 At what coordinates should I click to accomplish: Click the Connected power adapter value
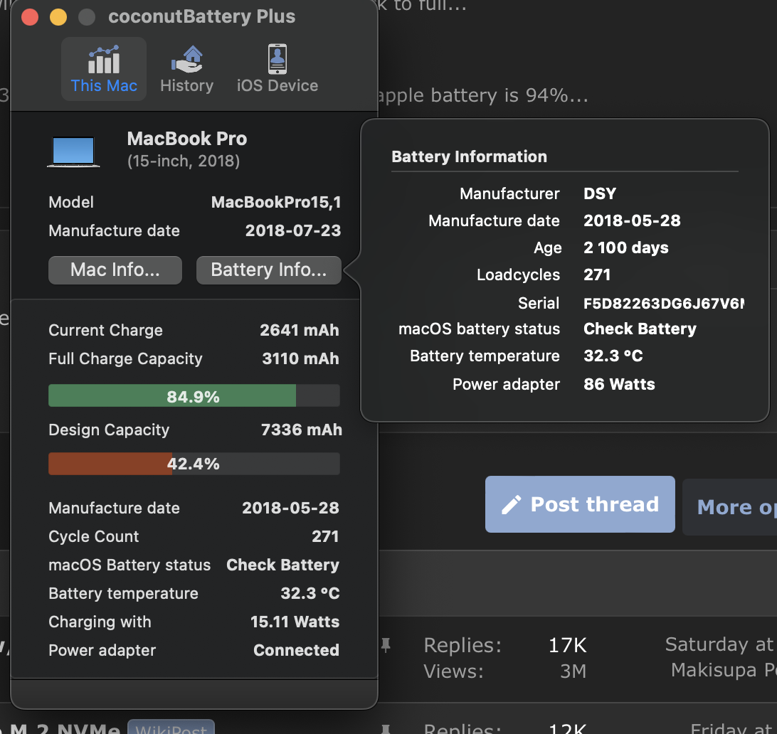pos(296,650)
